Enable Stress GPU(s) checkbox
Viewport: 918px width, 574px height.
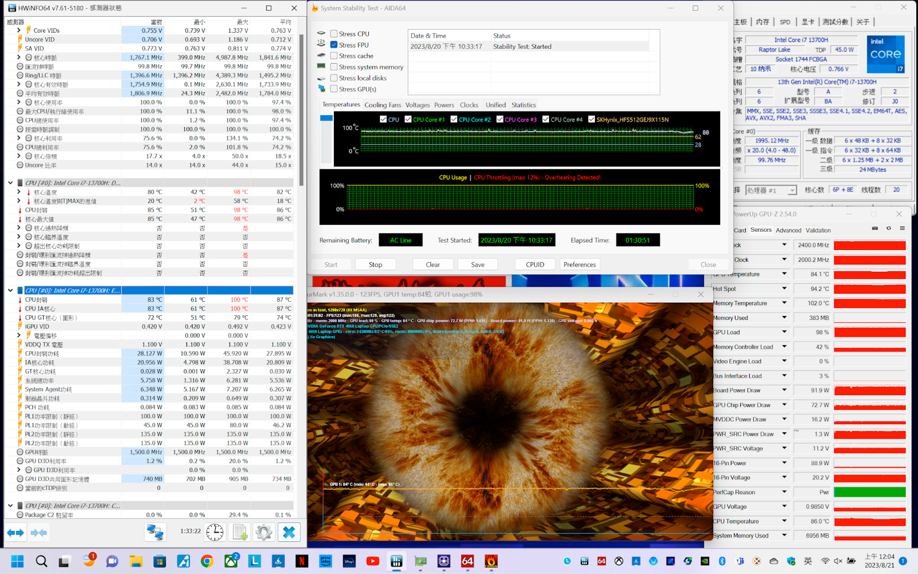334,89
